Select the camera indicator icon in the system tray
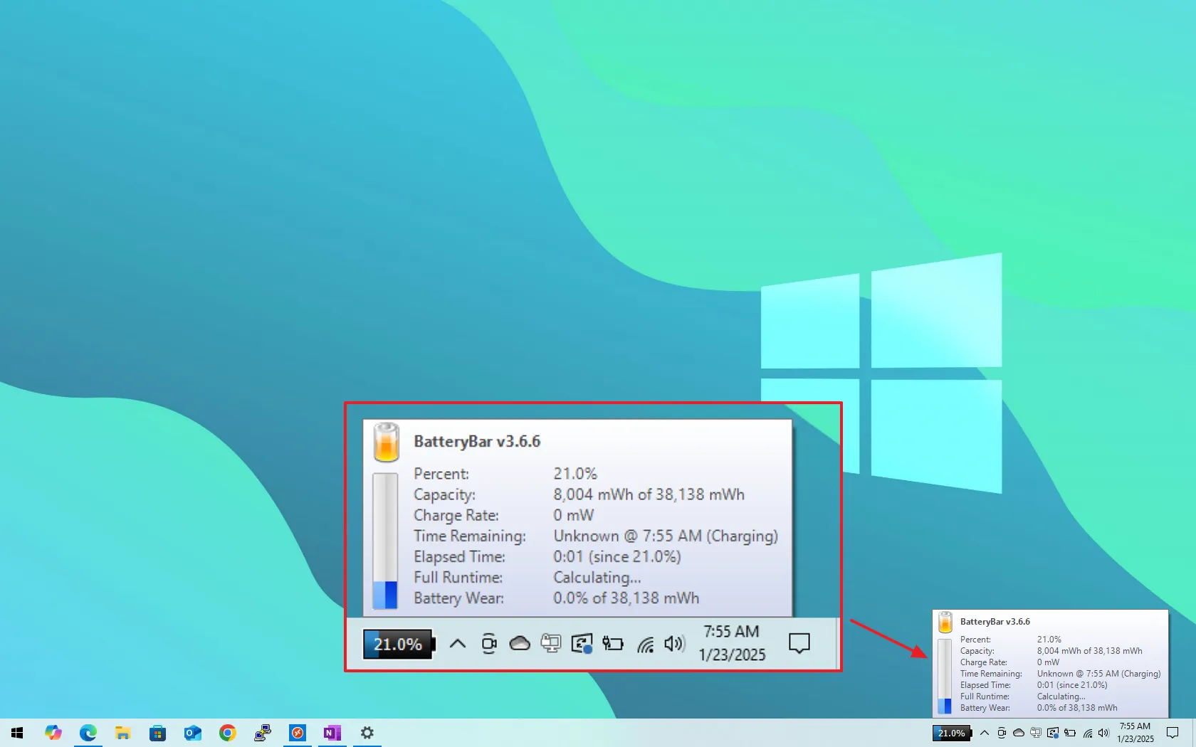This screenshot has height=747, width=1196. [x=488, y=643]
